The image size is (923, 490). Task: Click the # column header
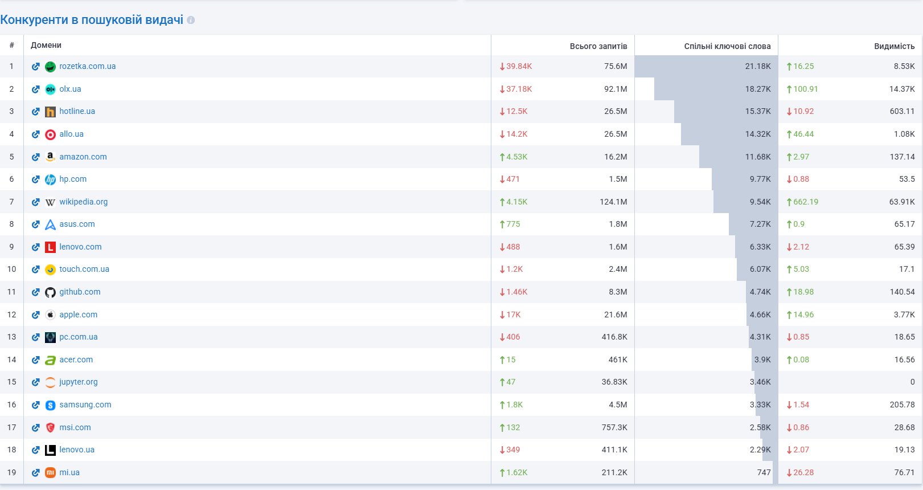[x=11, y=45]
